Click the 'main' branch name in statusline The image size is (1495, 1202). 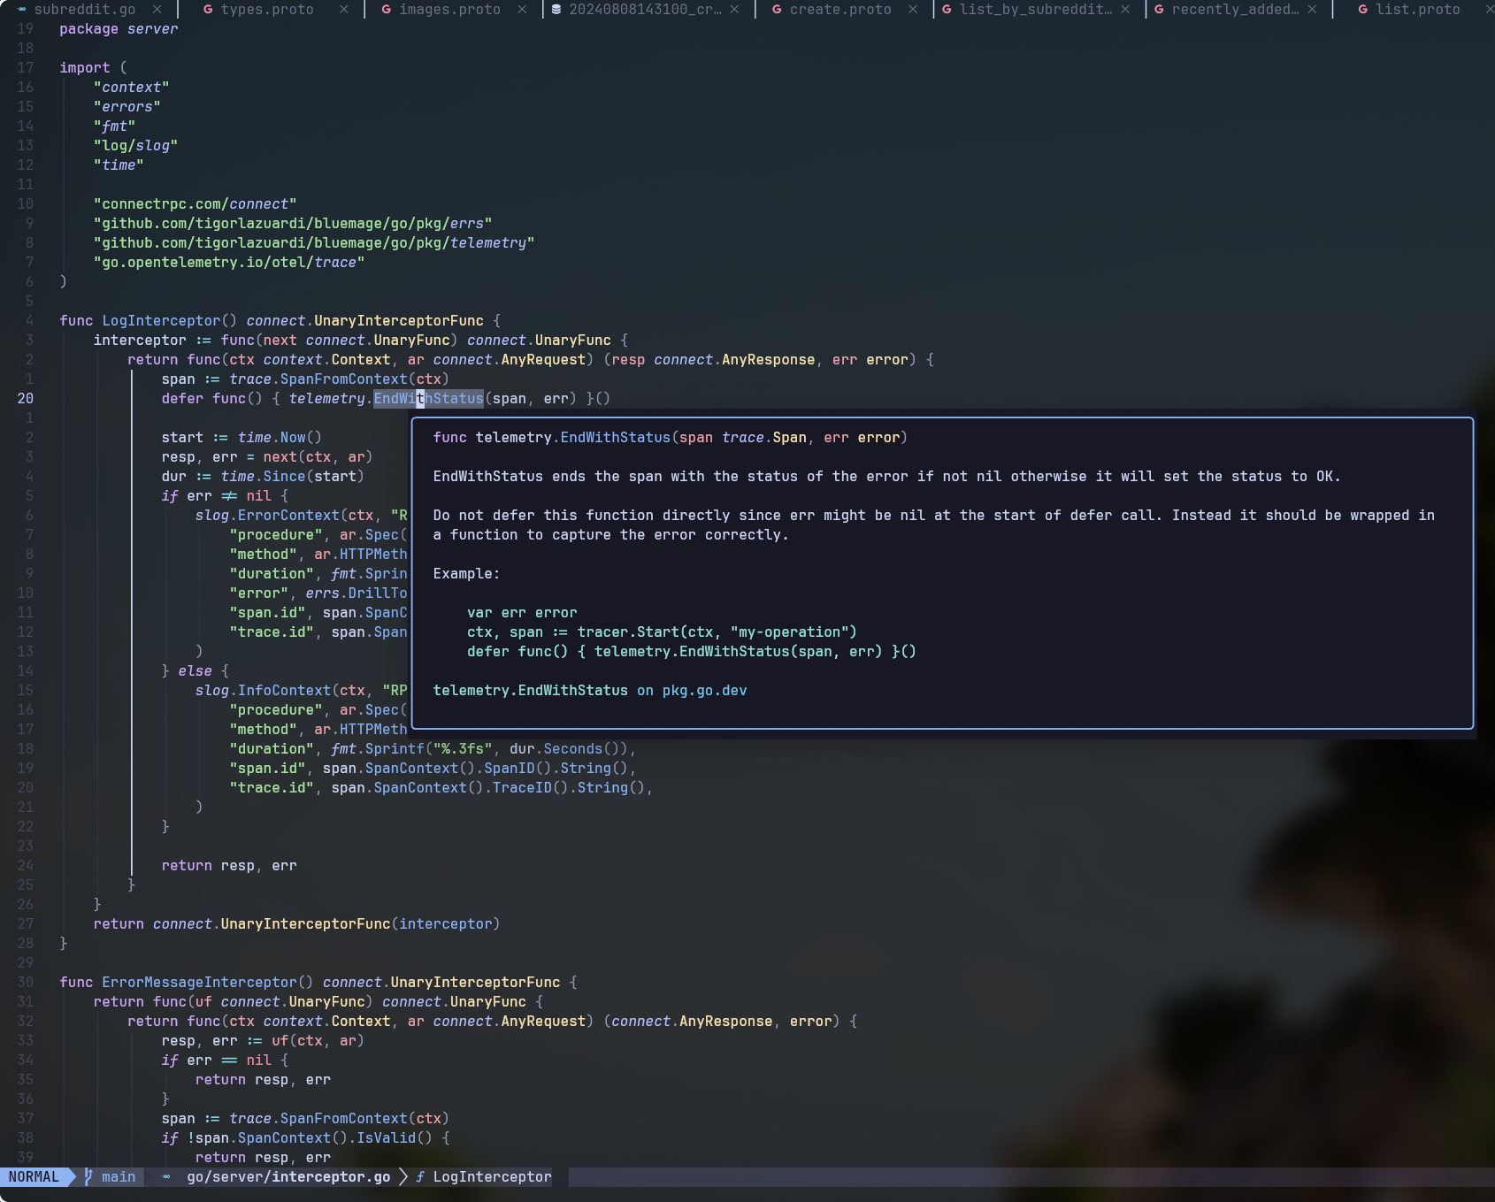coord(119,1176)
